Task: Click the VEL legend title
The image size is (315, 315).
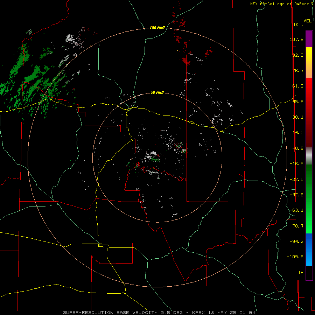Action: point(308,21)
